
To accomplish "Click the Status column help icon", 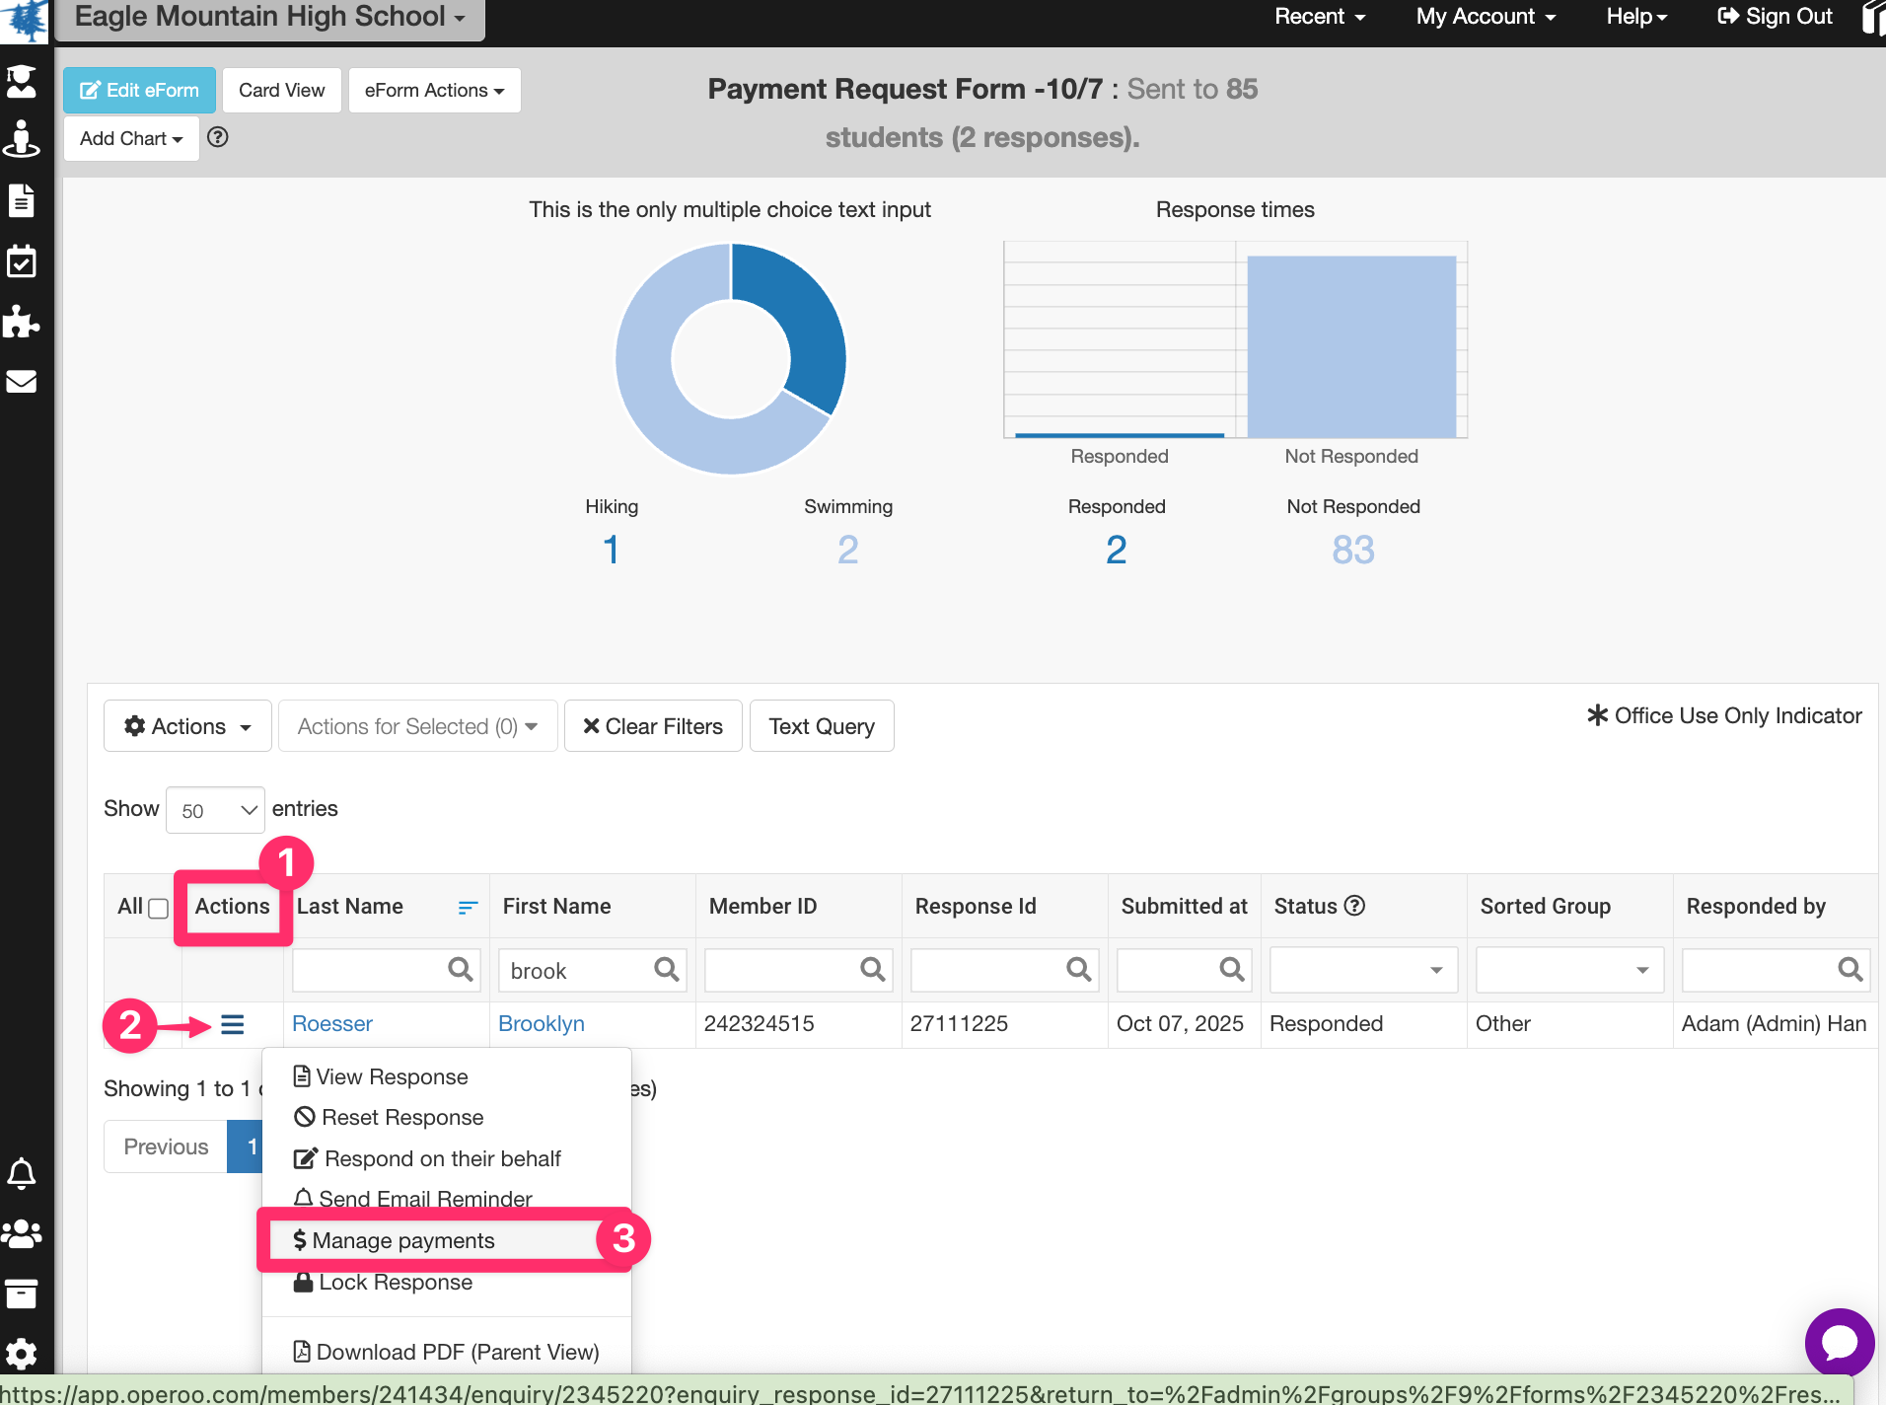I will point(1355,905).
